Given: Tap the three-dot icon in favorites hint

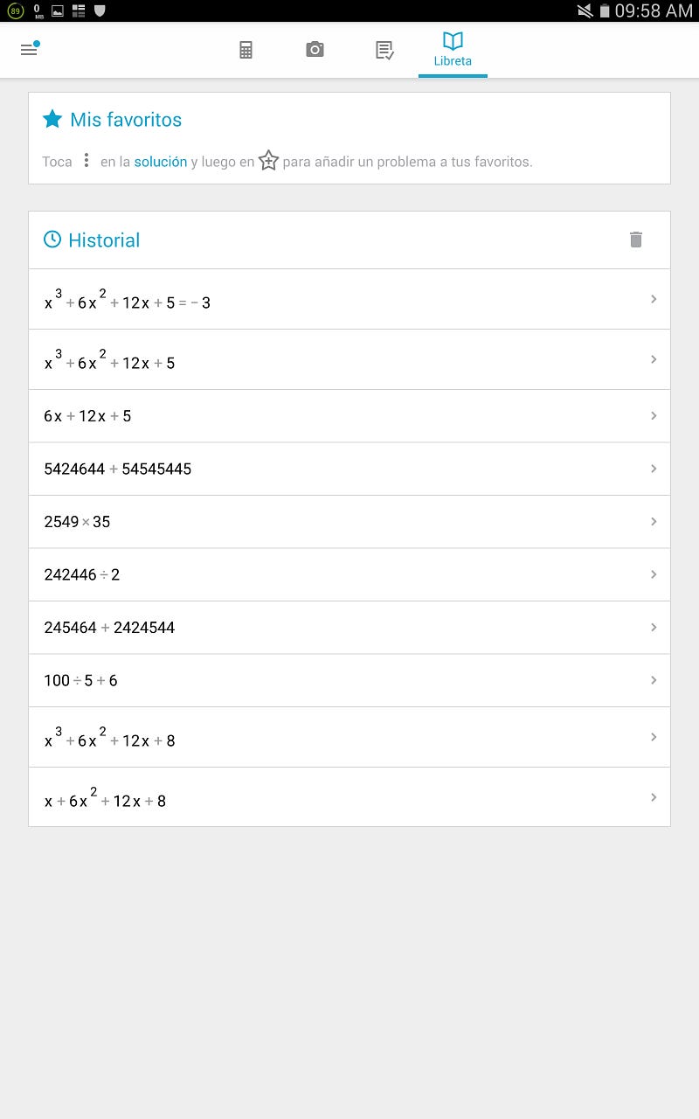Looking at the screenshot, I should coord(86,161).
